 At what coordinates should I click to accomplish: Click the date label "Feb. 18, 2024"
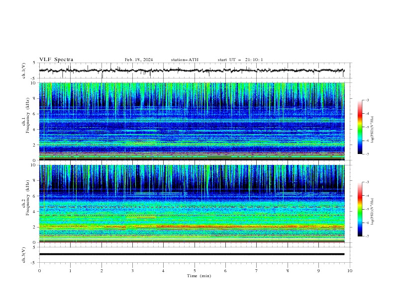(x=139, y=60)
